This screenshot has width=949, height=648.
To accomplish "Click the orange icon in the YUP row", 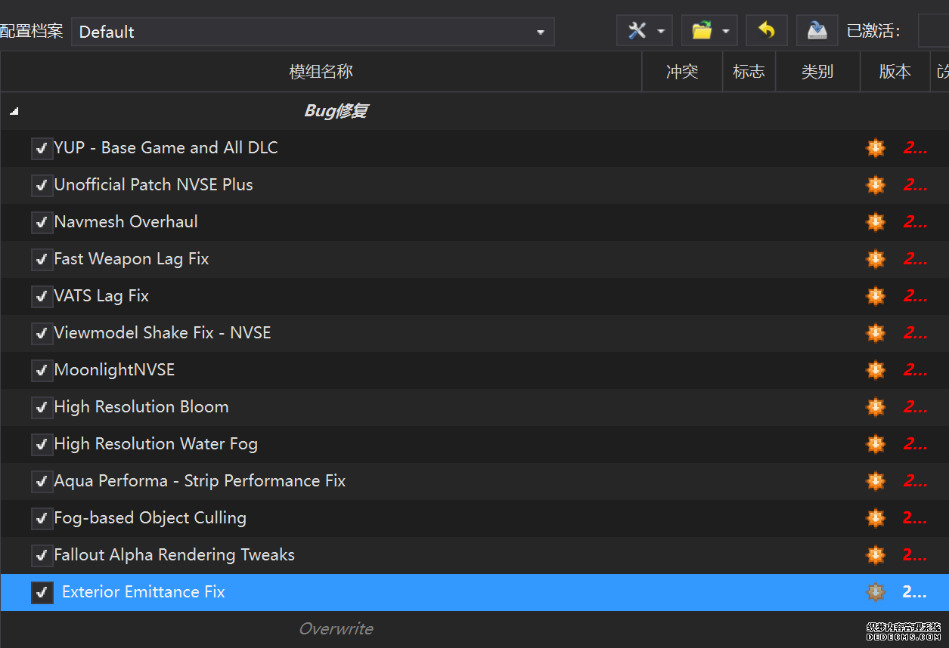I will [876, 148].
